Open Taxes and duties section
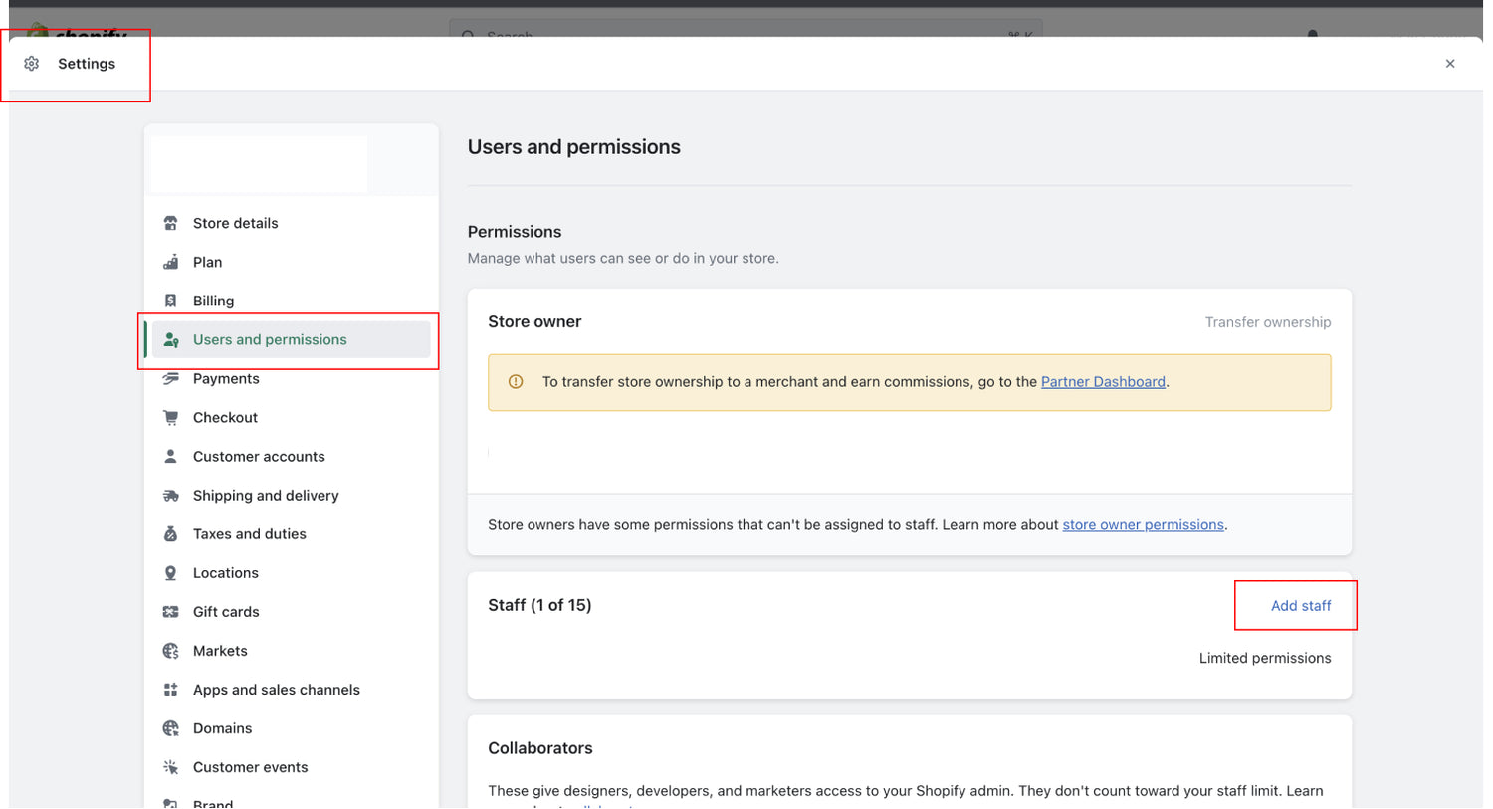This screenshot has height=809, width=1493. 249,534
